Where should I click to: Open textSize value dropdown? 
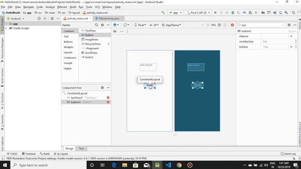pos(291,47)
